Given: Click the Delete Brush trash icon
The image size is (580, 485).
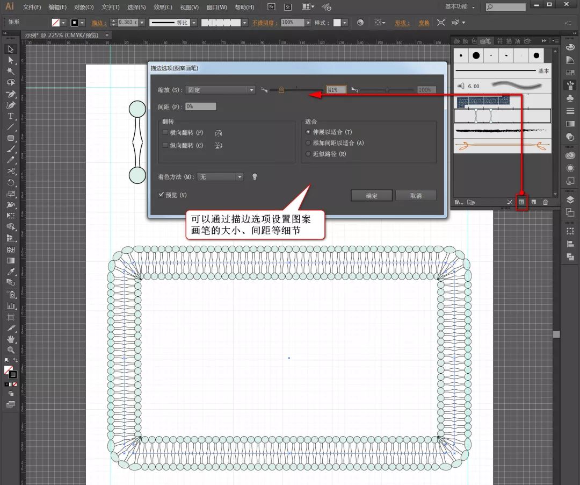Looking at the screenshot, I should (x=546, y=202).
